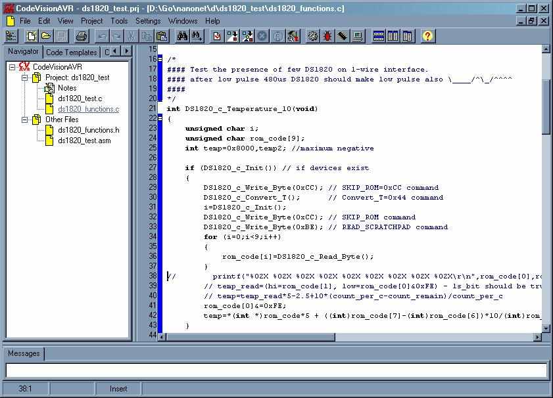Image resolution: width=553 pixels, height=398 pixels.
Task: Switch to the Code Templates tab
Action: pos(71,52)
